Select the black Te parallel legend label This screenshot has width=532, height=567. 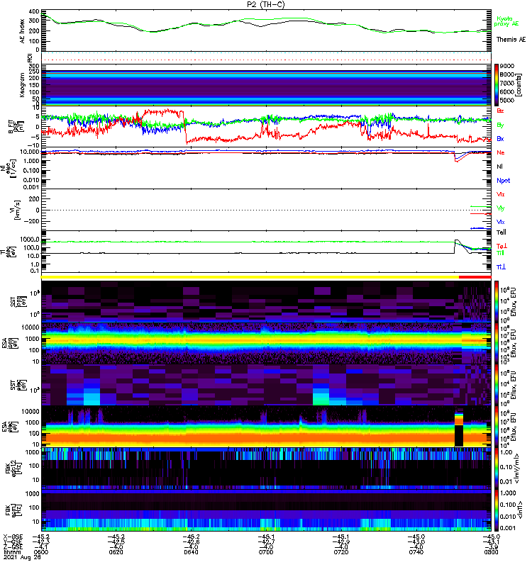(501, 232)
